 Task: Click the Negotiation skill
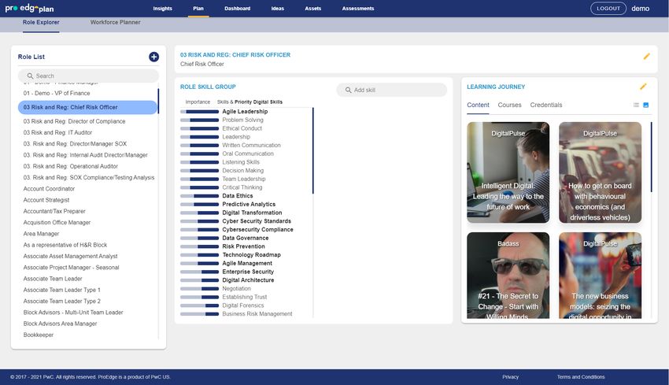click(236, 288)
